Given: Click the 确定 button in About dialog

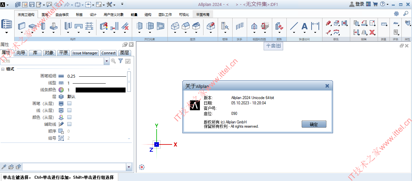Looking at the screenshot, I should pyautogui.click(x=314, y=124).
